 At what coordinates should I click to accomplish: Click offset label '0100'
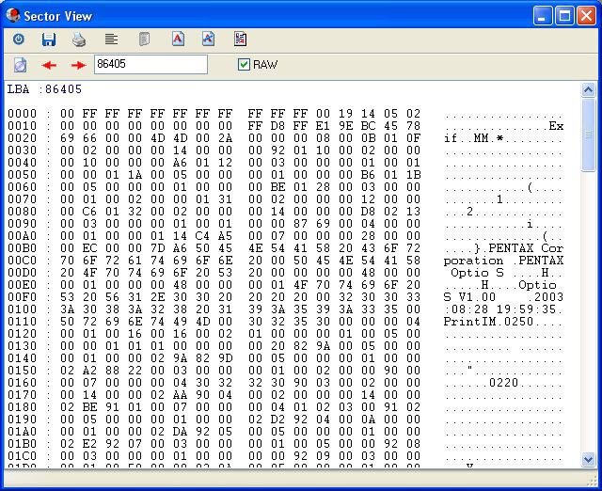pos(23,309)
